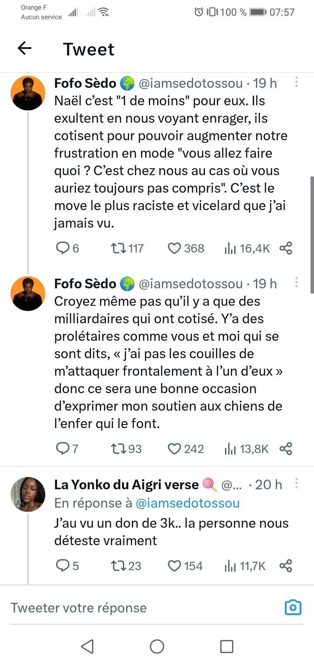The image size is (314, 664).
Task: Tap Android recent apps square button
Action: (x=227, y=646)
